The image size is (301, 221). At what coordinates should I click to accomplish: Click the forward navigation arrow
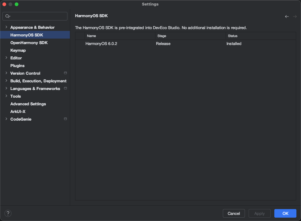295,17
